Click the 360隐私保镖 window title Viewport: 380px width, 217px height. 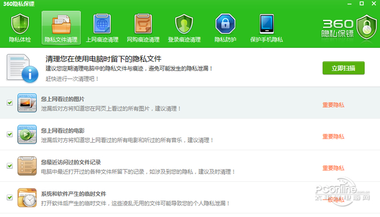pos(18,4)
